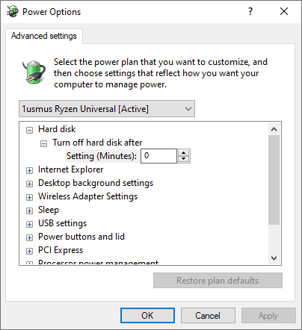Click the Setting (Minutes) input field

click(158, 156)
